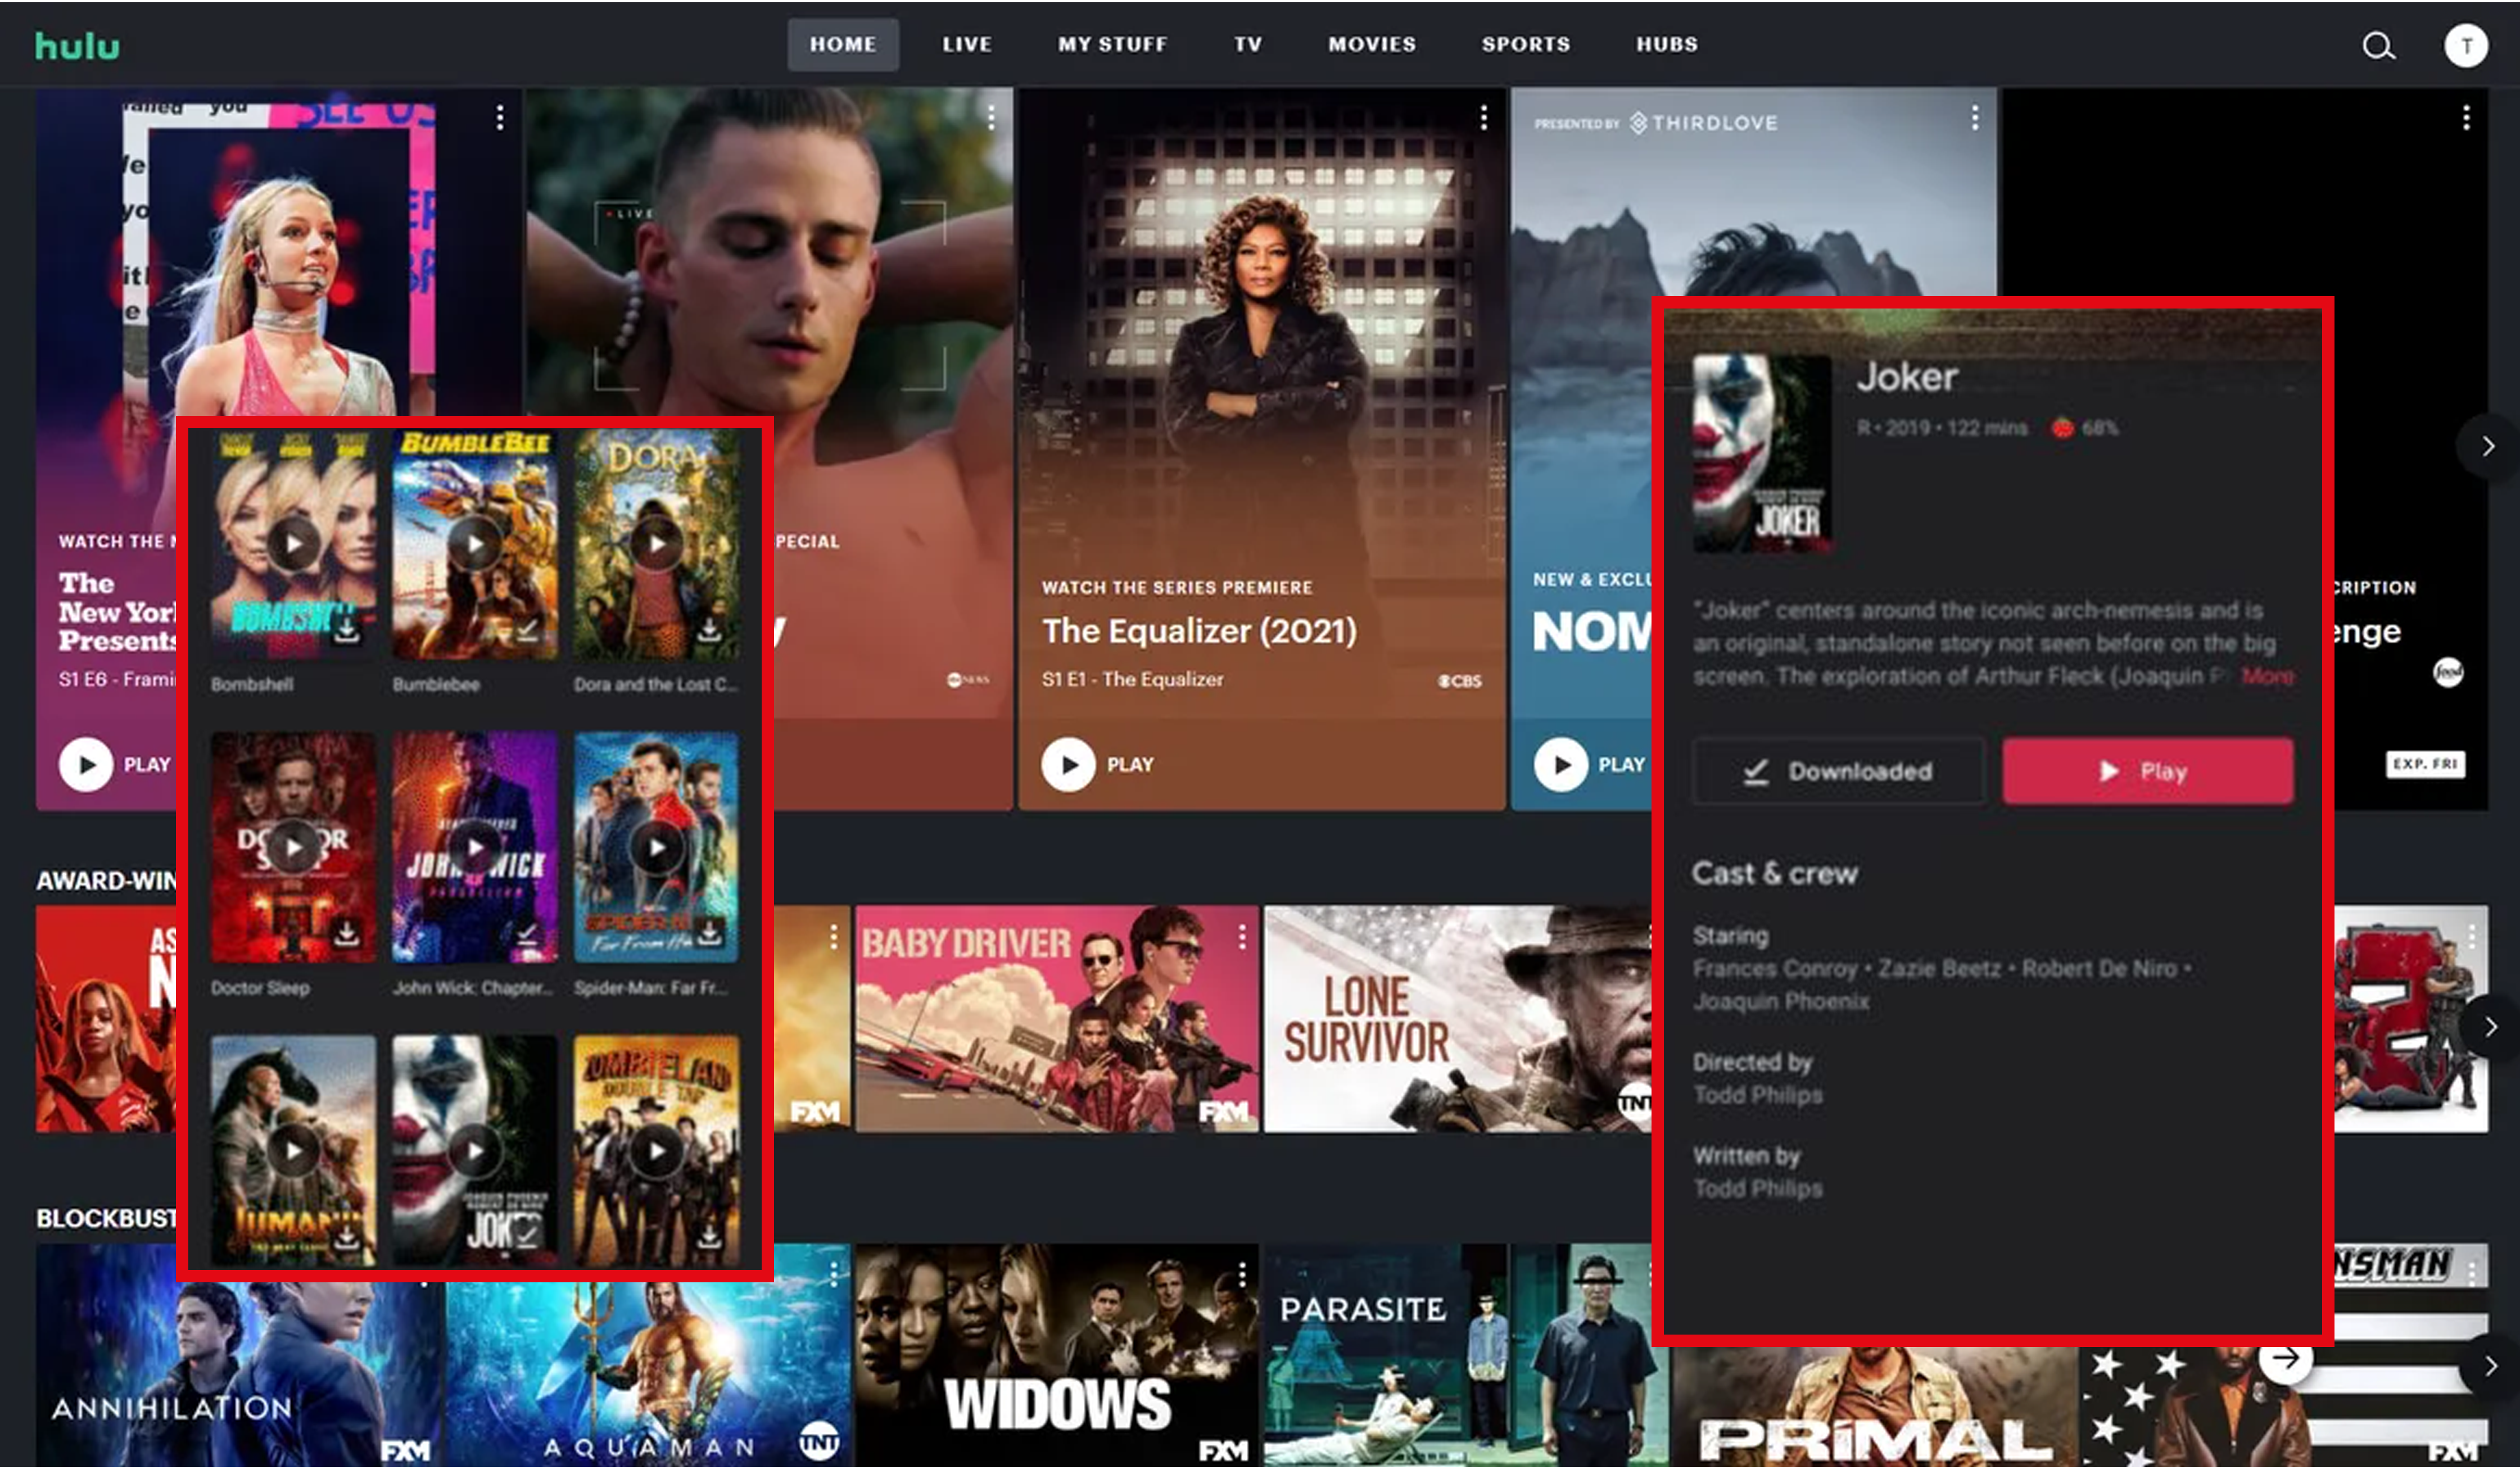This screenshot has width=2520, height=1470.
Task: Play The New York Times Presents
Action: tap(86, 764)
